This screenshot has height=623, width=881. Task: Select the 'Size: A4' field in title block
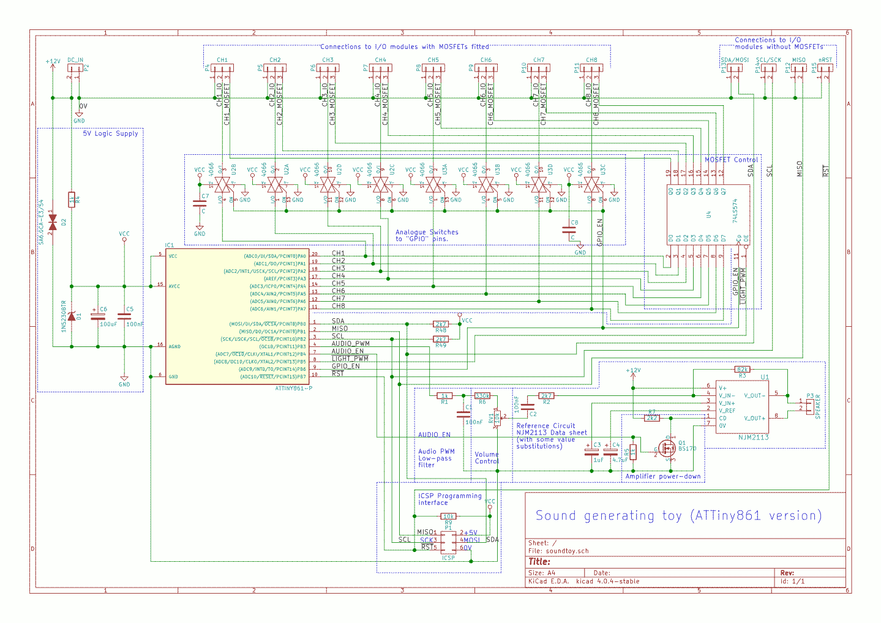click(542, 573)
